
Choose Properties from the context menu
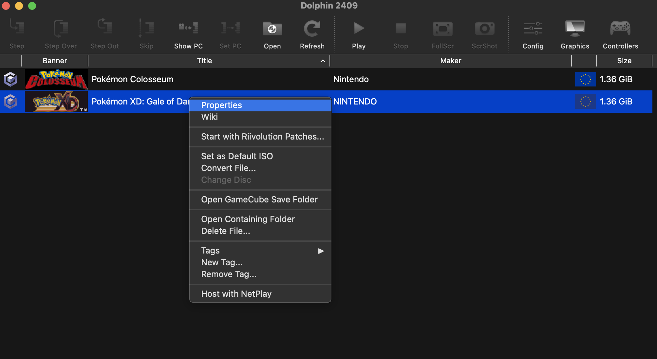(260, 105)
